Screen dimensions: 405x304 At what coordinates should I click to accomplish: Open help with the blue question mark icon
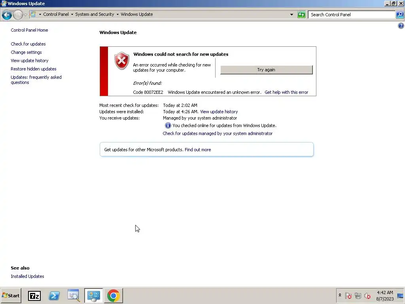pos(401,26)
